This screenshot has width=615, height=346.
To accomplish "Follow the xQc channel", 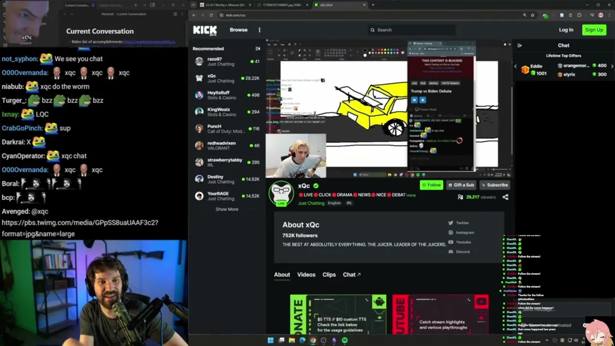I will 431,185.
